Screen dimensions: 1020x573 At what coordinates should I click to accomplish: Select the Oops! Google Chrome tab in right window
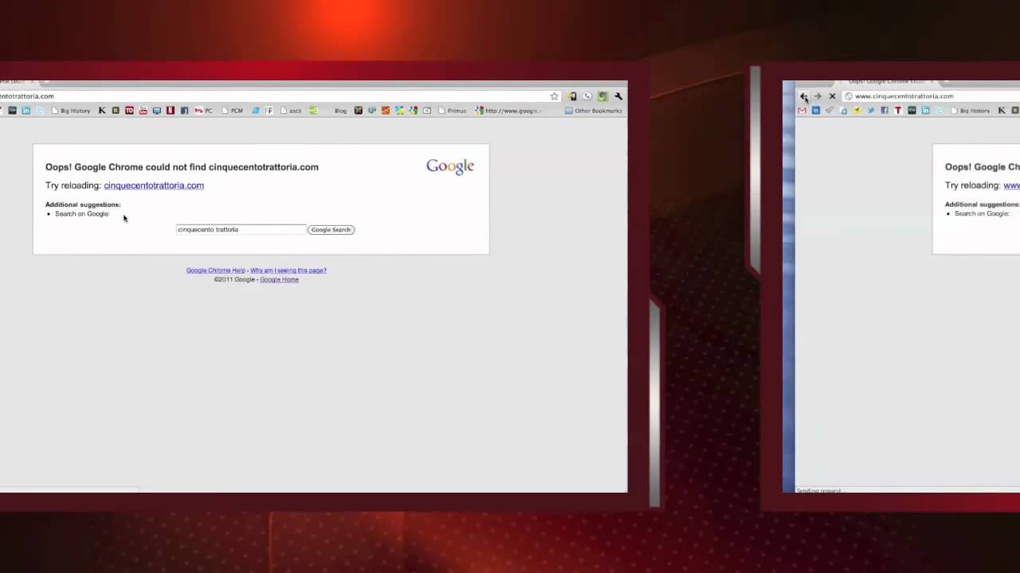pyautogui.click(x=889, y=81)
